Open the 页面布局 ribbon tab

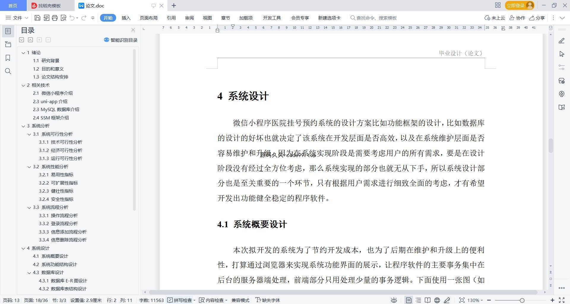148,18
